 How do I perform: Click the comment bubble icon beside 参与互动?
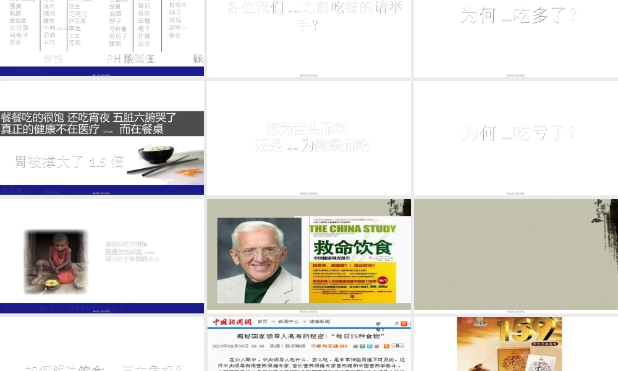click(315, 346)
